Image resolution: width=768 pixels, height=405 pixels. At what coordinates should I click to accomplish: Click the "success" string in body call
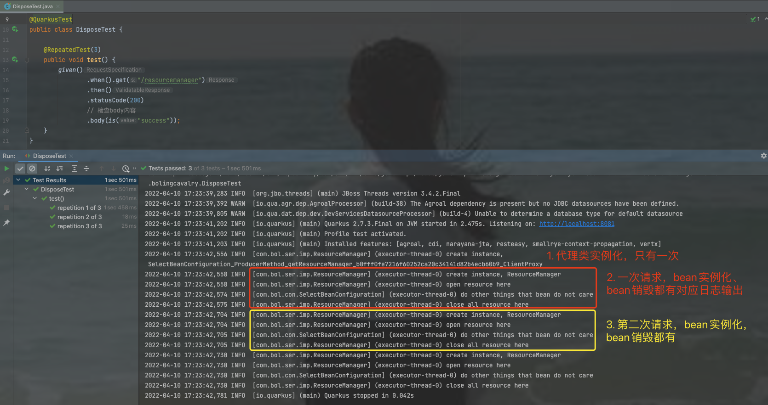click(154, 120)
